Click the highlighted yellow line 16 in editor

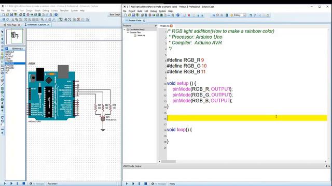point(247,118)
